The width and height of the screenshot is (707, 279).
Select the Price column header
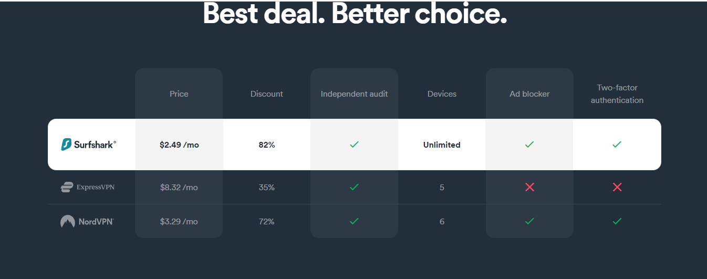tap(179, 94)
